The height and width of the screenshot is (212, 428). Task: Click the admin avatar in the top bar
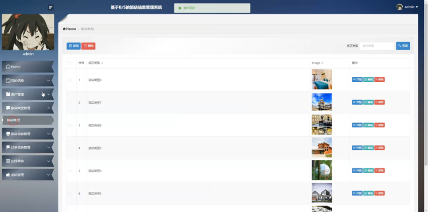(x=399, y=7)
